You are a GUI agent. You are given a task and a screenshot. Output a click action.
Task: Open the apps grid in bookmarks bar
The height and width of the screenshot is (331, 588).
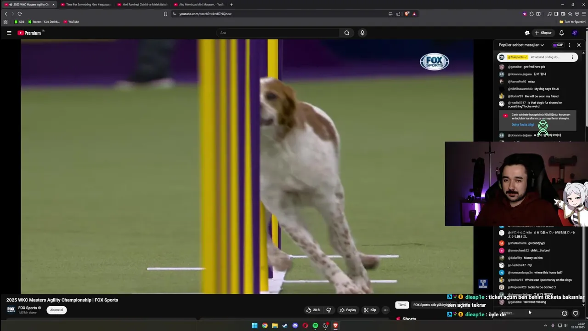(x=6, y=22)
